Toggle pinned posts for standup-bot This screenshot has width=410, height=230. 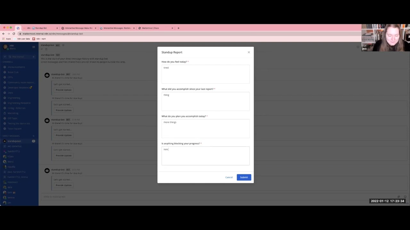(x=42, y=49)
